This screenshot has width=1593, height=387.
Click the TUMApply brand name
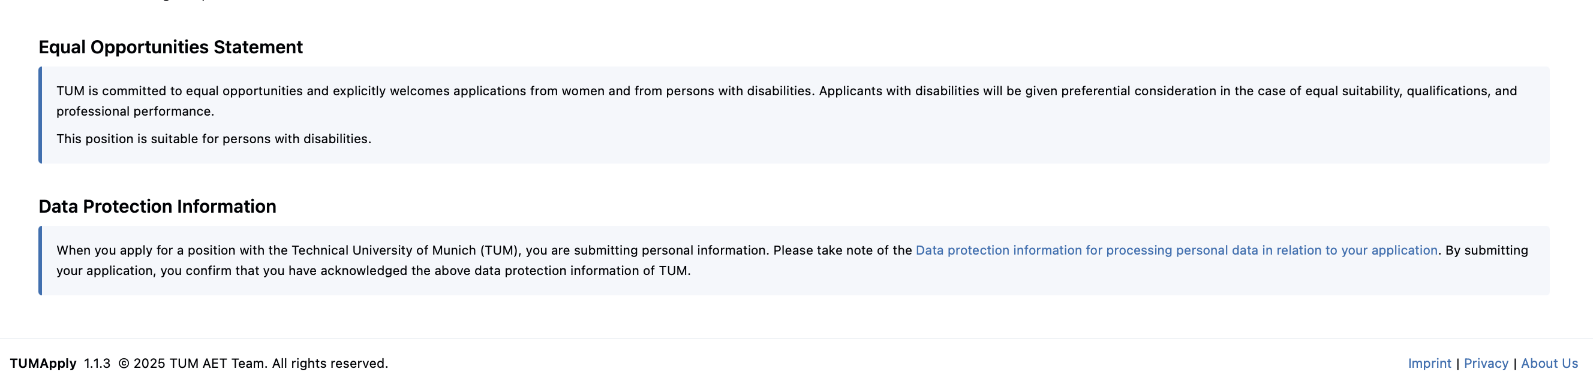pos(43,363)
